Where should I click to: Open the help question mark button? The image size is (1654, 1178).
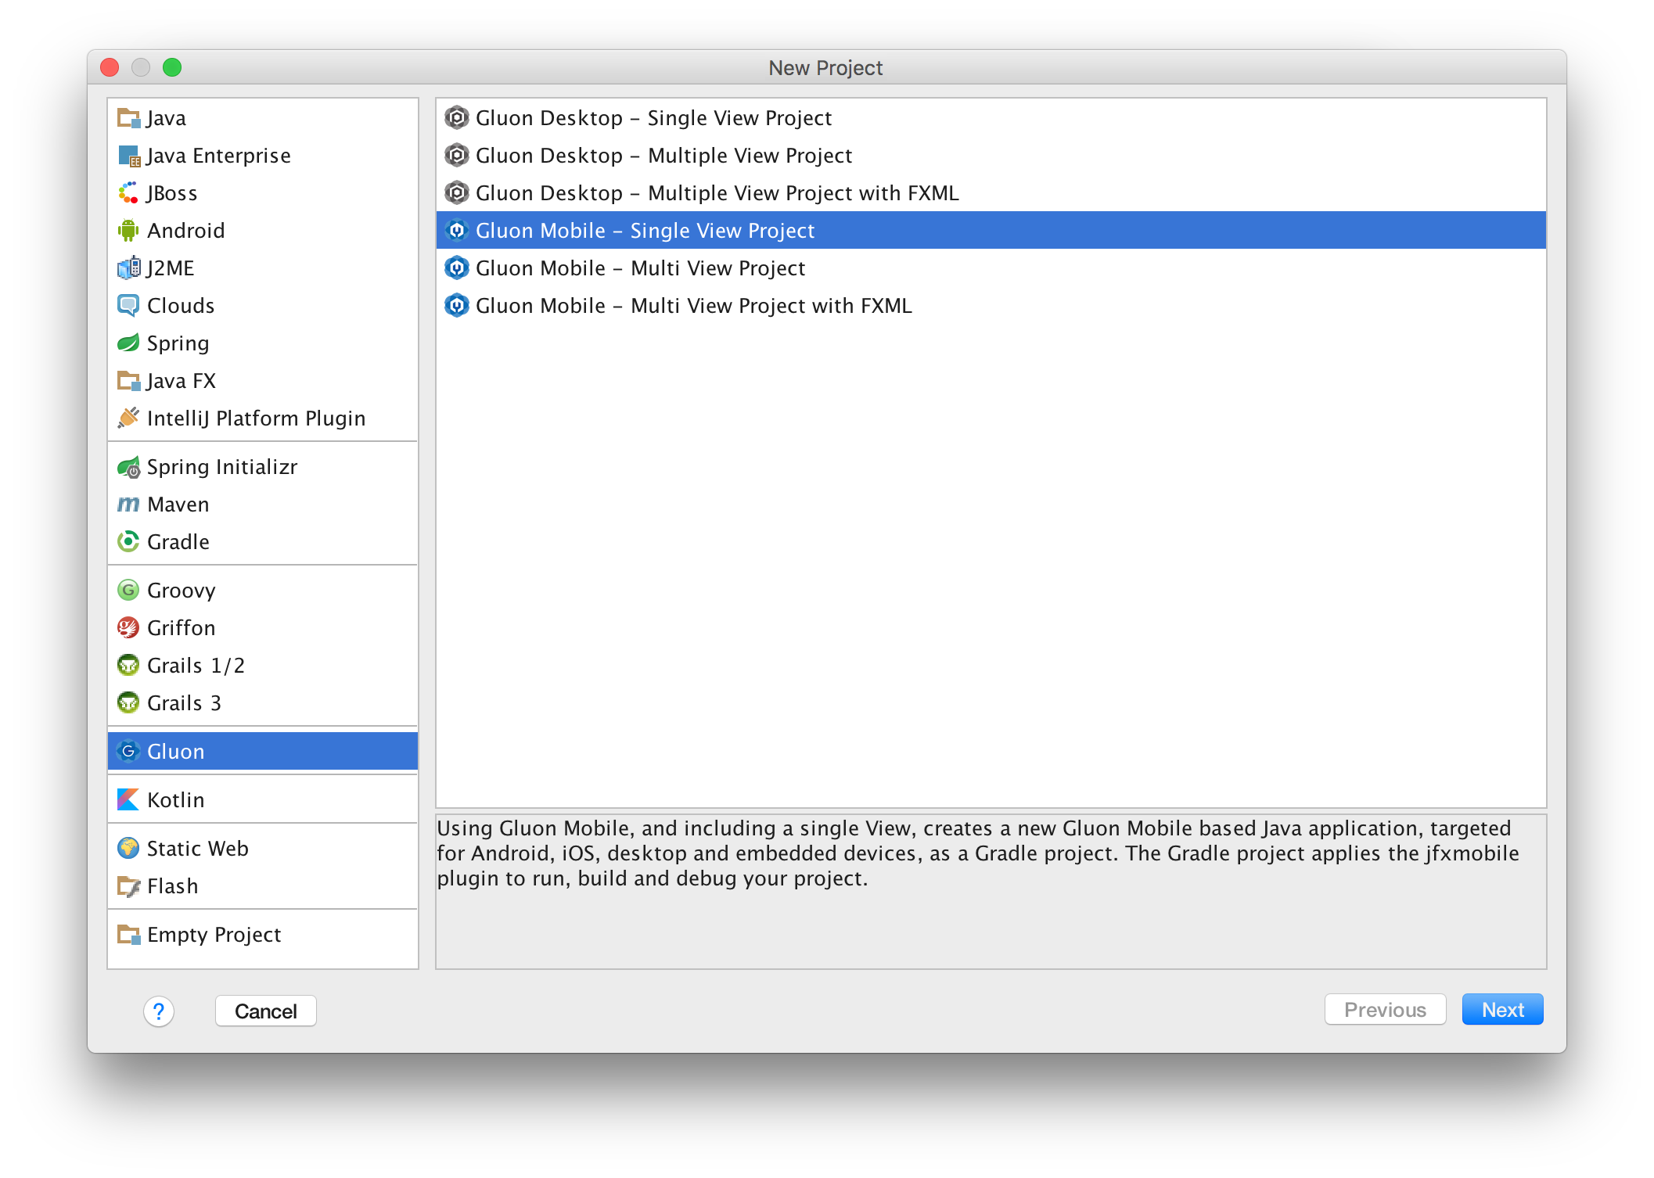coord(159,1011)
